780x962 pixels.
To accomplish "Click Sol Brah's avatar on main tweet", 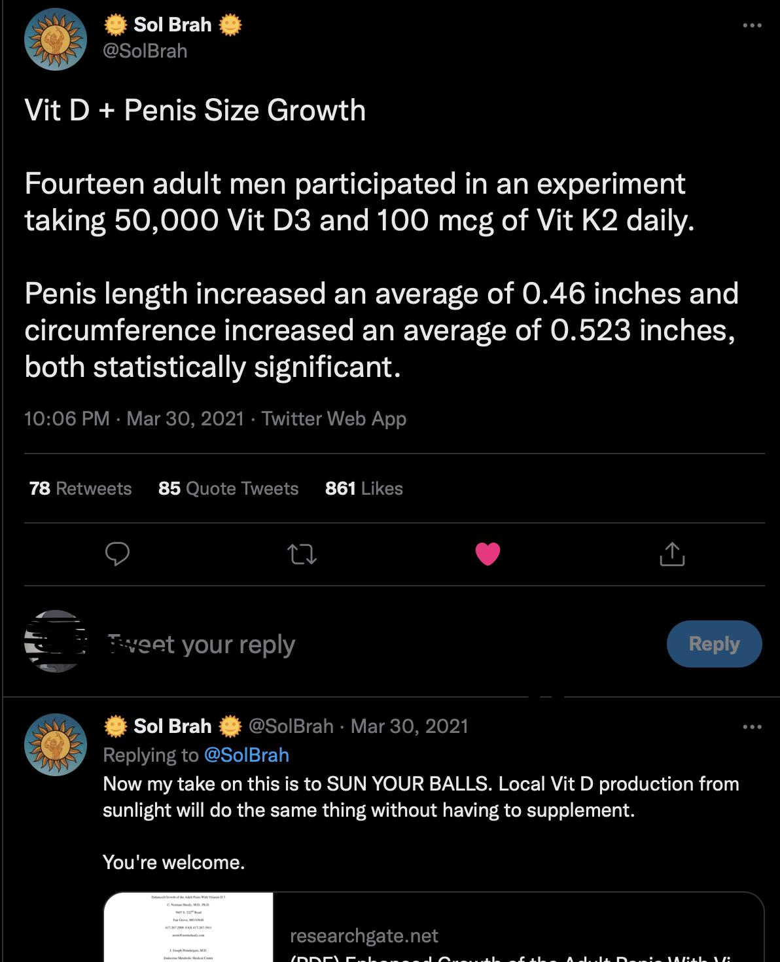I will coord(56,39).
